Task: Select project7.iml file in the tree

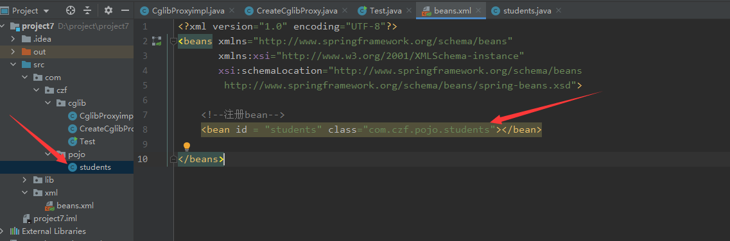Action: (x=67, y=219)
